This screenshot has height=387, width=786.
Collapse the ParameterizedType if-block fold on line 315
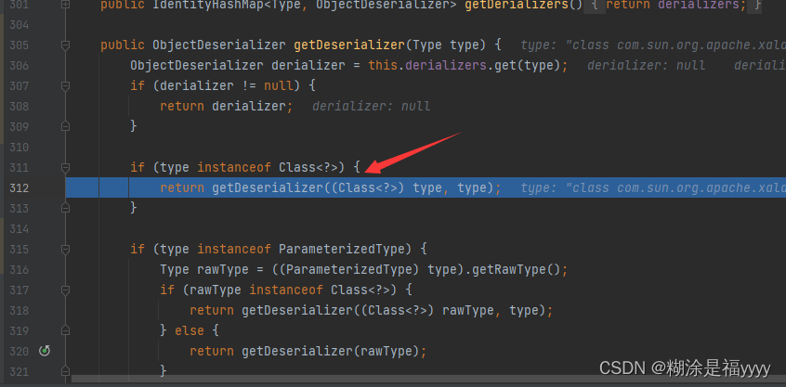pos(66,249)
